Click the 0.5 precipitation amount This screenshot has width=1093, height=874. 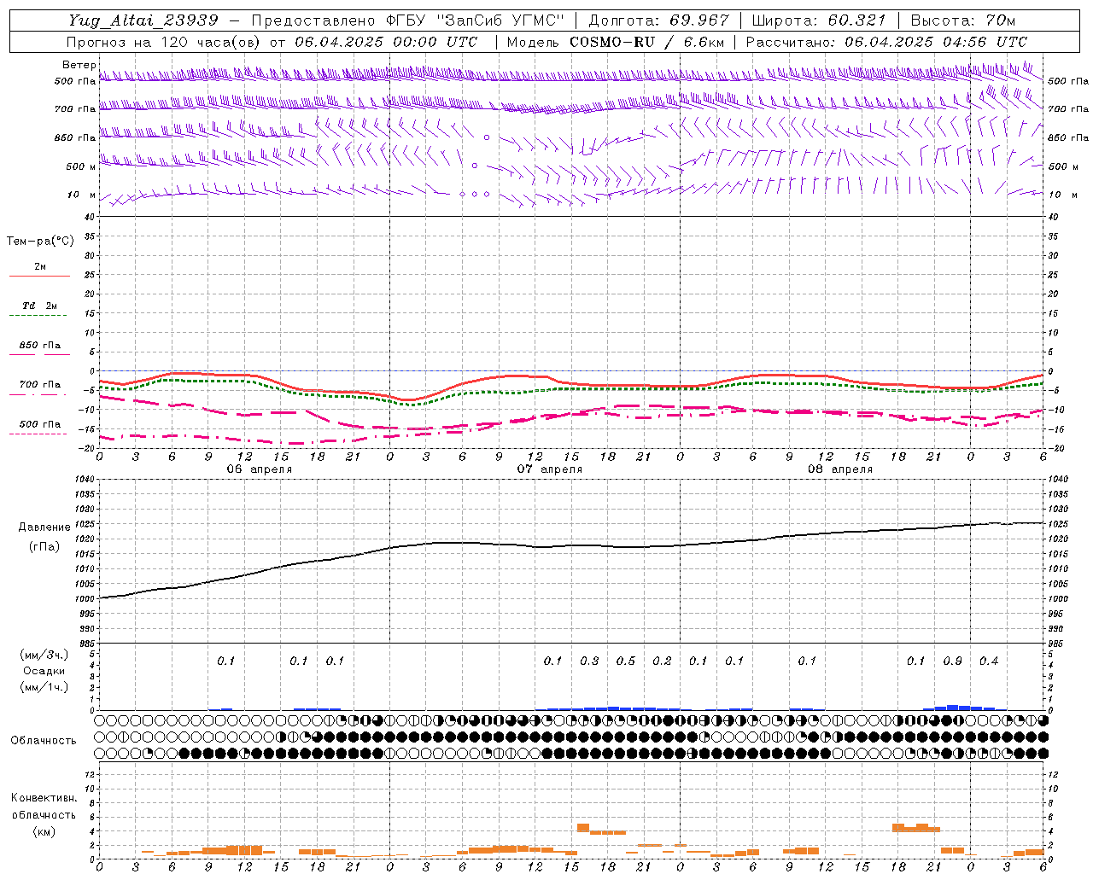point(626,661)
